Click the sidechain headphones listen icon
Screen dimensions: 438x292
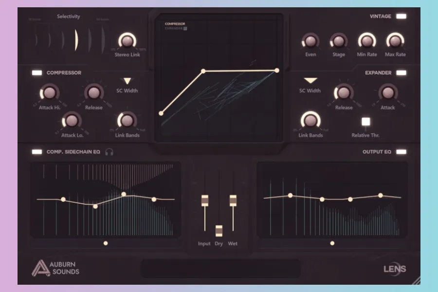click(x=109, y=152)
